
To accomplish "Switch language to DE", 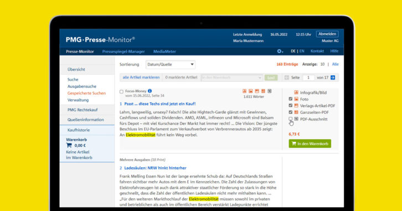I will coord(293,51).
